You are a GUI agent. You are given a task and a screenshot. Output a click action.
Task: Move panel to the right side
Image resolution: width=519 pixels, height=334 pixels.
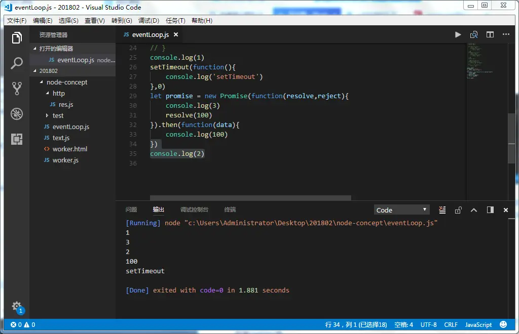point(490,210)
